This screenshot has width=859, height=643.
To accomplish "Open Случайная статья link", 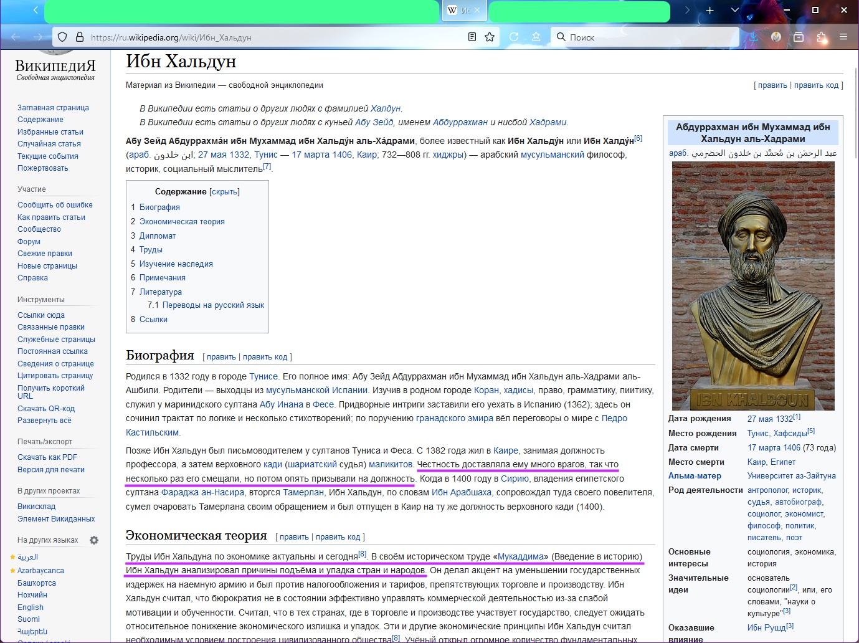I will (49, 144).
